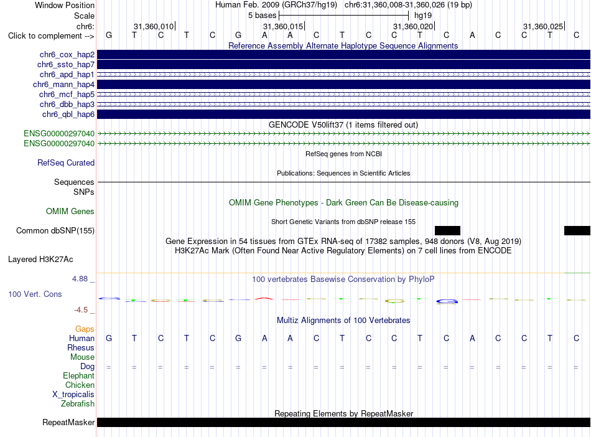Click the Layered H3K27Ac track label

[40, 260]
